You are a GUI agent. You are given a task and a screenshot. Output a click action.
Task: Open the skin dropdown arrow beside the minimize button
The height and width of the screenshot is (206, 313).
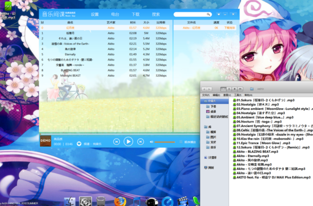pos(219,15)
